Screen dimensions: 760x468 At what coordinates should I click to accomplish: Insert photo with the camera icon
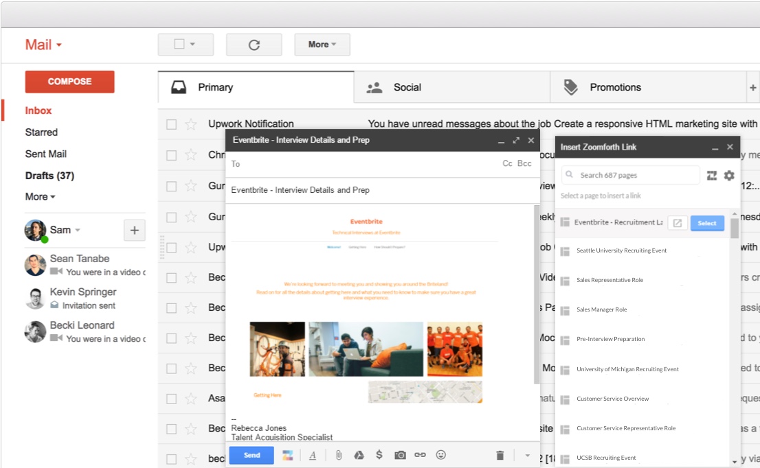pyautogui.click(x=400, y=455)
